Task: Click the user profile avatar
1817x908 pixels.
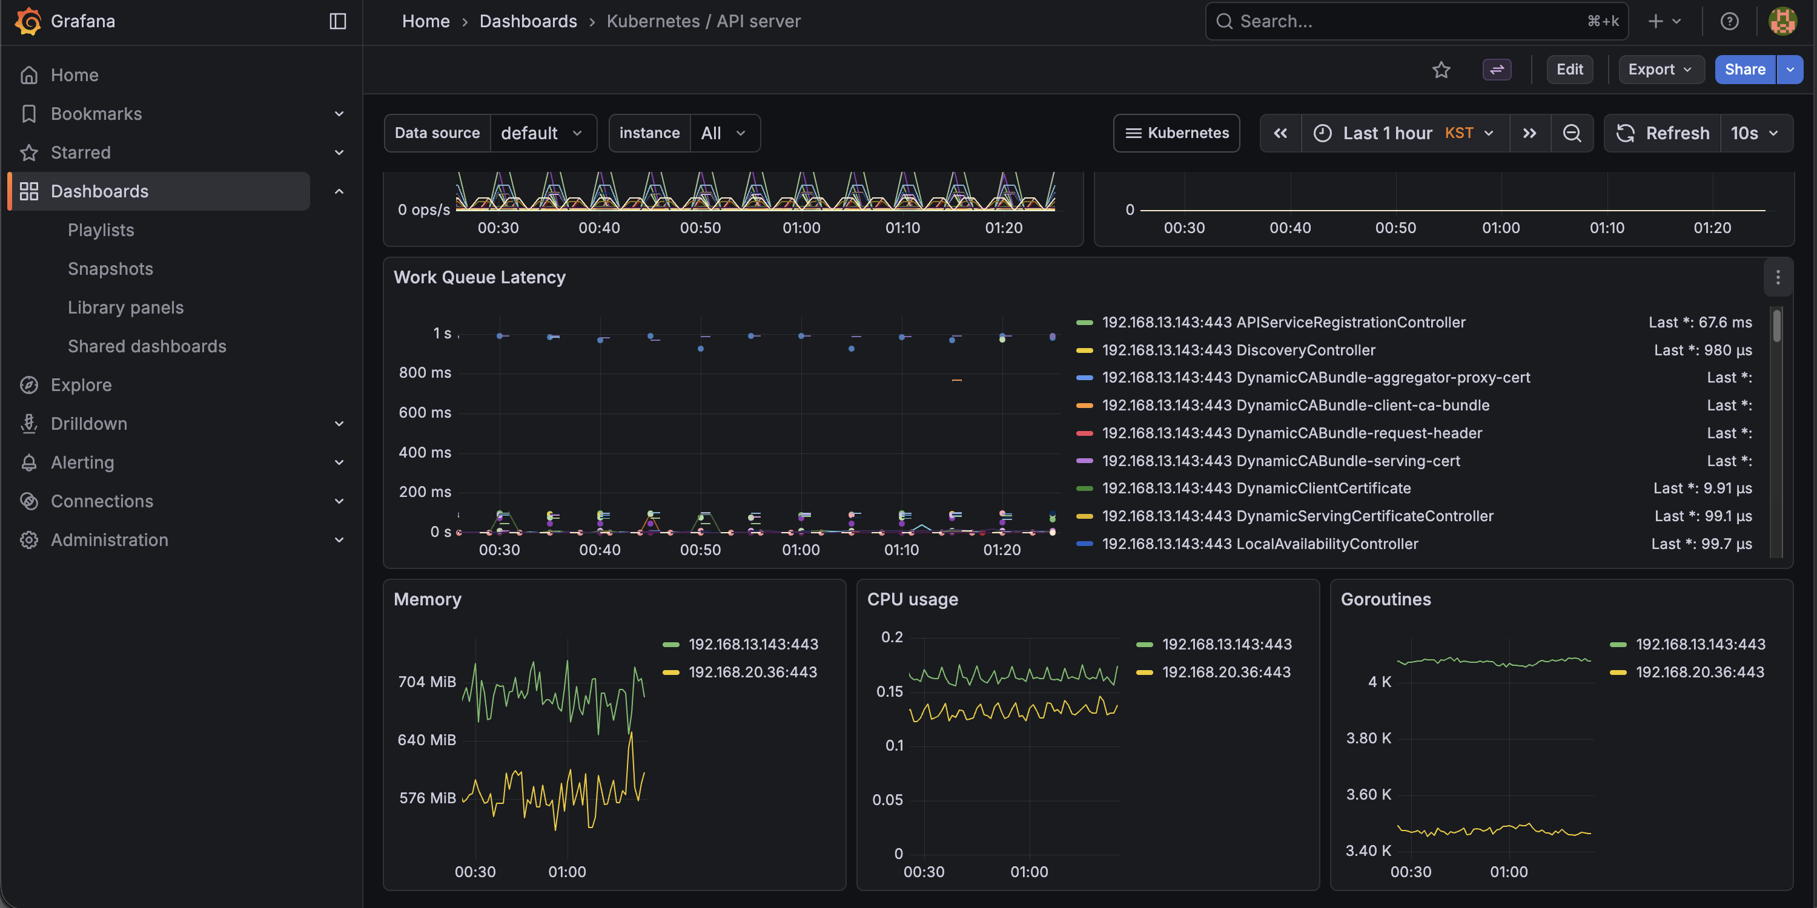Action: click(1782, 21)
